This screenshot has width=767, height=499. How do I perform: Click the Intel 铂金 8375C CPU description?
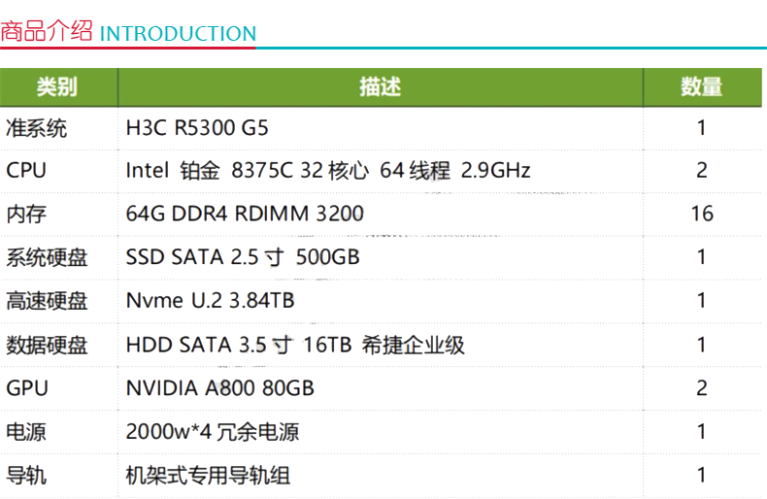click(x=328, y=171)
